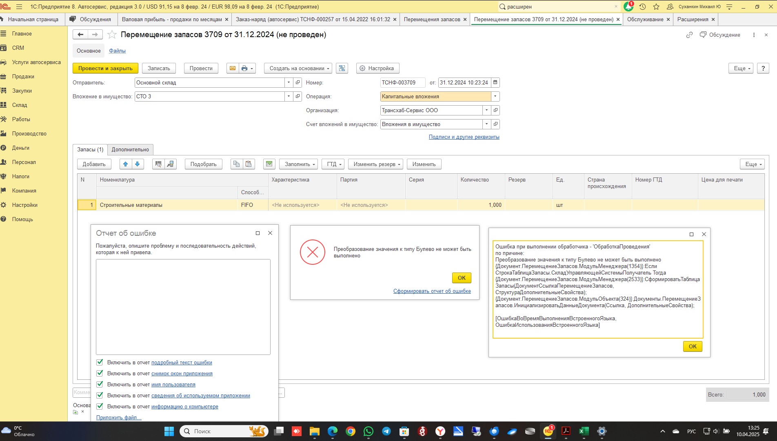Open the three-dot more options icon

tap(754, 35)
